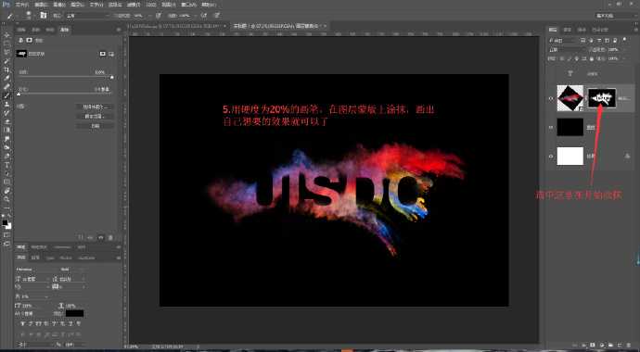Click the Underline character style button
640x352 pixels.
pos(71,323)
